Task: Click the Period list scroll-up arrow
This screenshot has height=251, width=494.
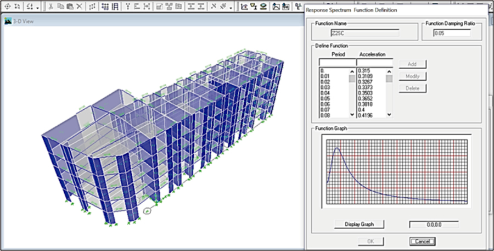Action: tap(352, 72)
